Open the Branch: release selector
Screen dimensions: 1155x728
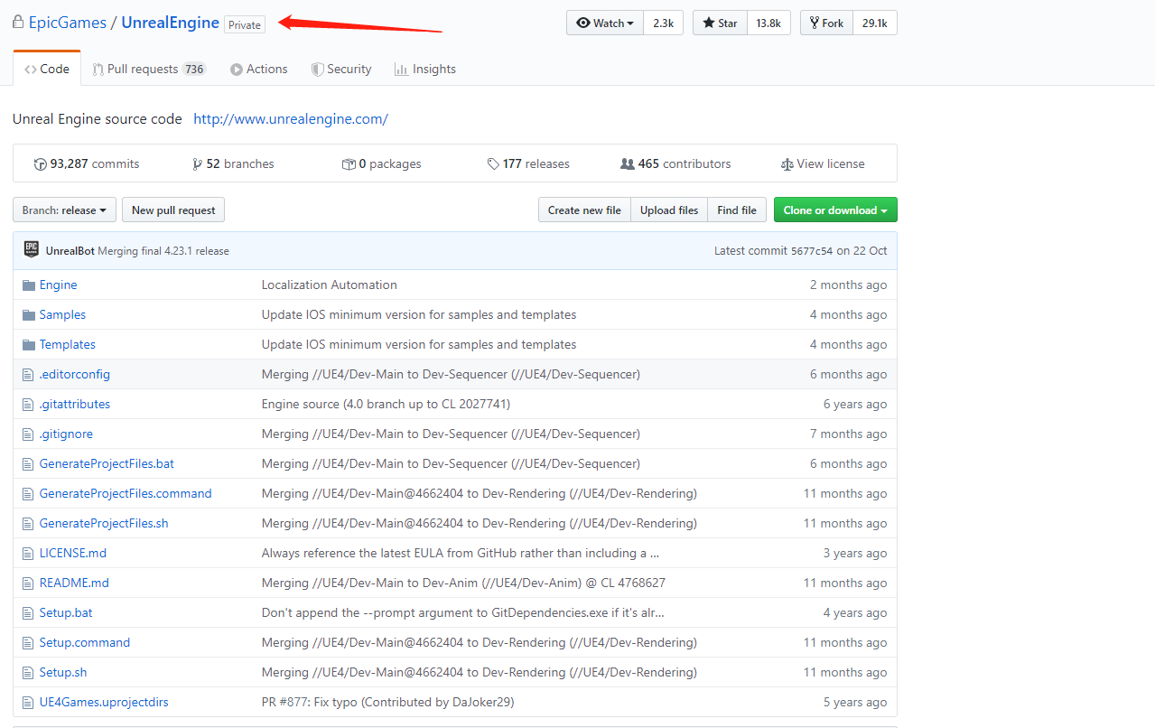tap(64, 210)
